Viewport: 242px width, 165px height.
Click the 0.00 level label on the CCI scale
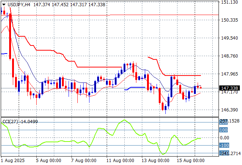tap(224, 137)
